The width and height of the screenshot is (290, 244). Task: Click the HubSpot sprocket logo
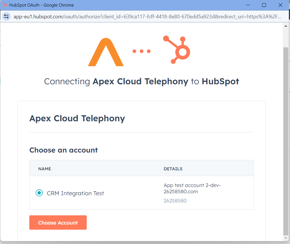(177, 50)
